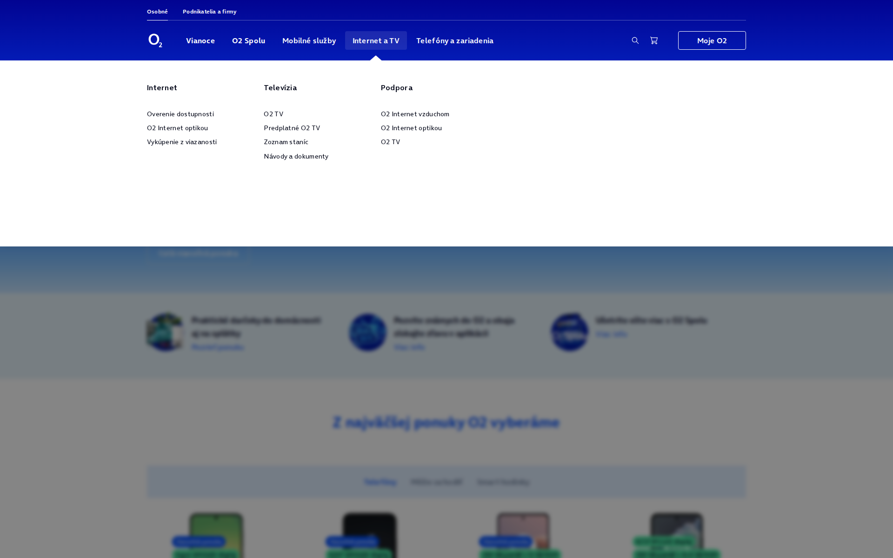Viewport: 893px width, 558px height.
Task: Open the "Mobilné služby" menu
Action: [x=309, y=40]
